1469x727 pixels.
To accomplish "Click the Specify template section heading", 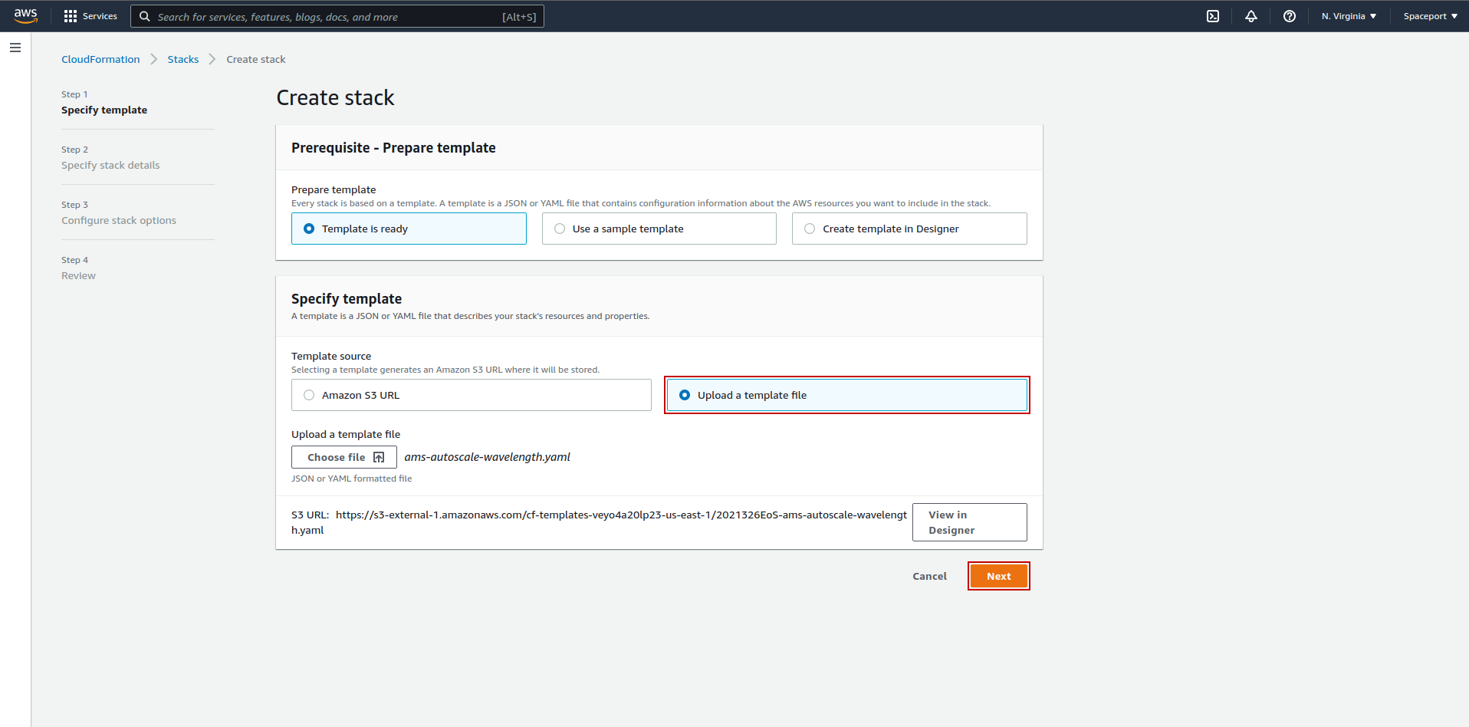I will point(347,299).
